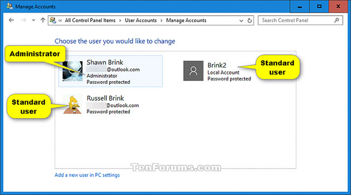Open the recent locations dropdown arrow
Image resolution: width=351 pixels, height=195 pixels.
click(33, 20)
